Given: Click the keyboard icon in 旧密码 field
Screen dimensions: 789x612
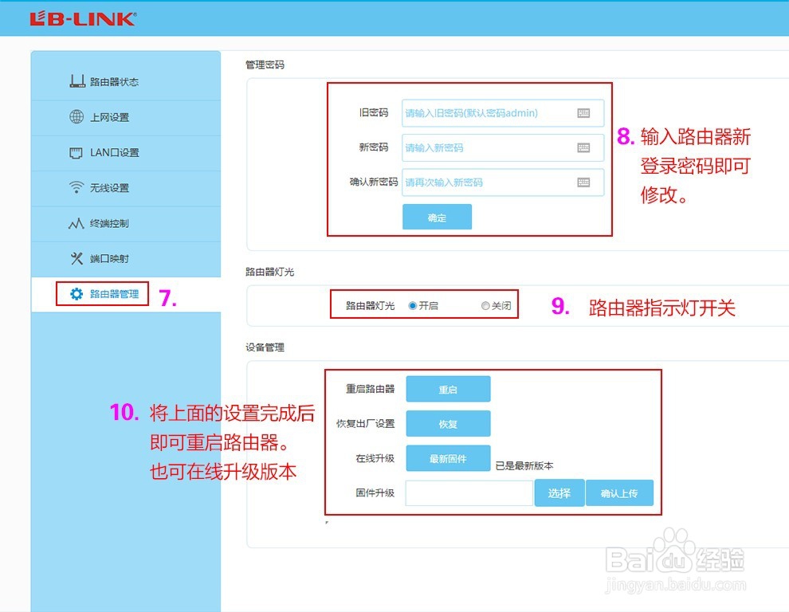Looking at the screenshot, I should pyautogui.click(x=585, y=112).
